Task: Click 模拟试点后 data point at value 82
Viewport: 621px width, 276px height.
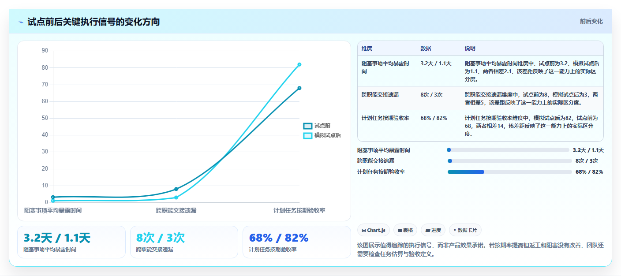Action: click(x=299, y=64)
